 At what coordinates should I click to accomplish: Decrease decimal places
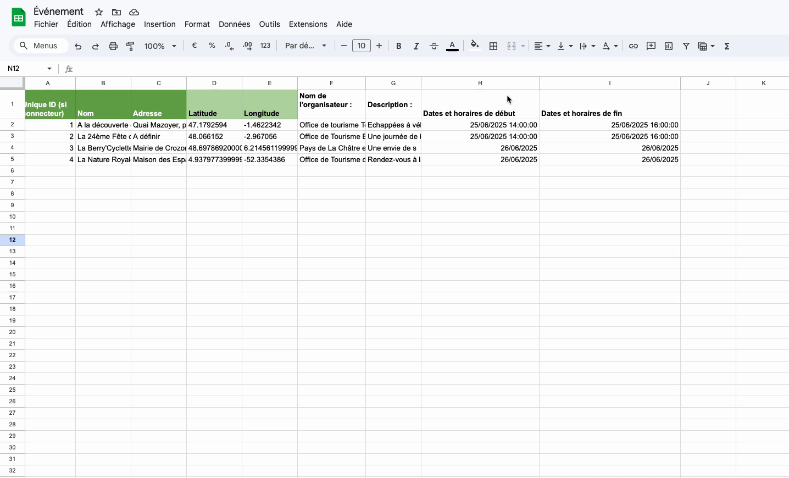coord(230,46)
